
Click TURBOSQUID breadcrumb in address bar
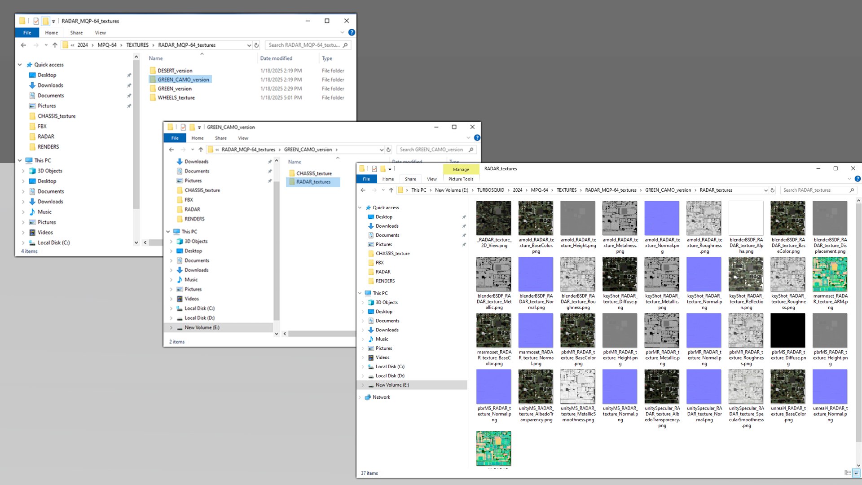490,190
